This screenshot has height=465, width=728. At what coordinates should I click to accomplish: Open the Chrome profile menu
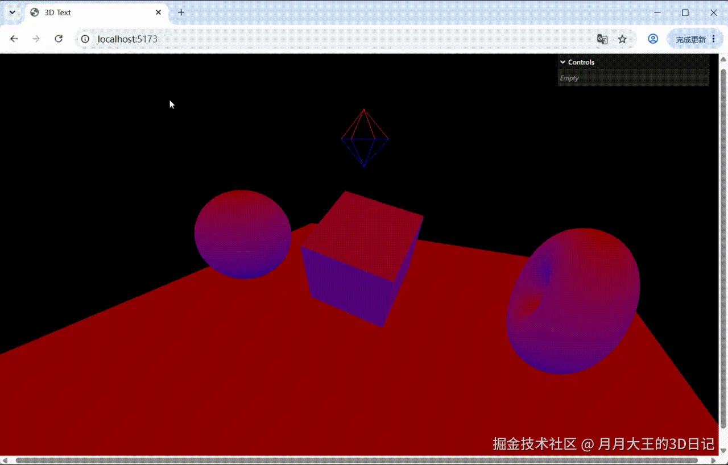pos(653,39)
